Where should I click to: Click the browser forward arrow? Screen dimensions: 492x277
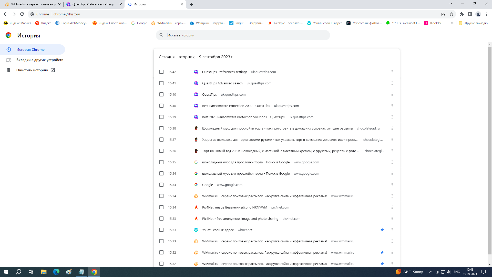(x=14, y=14)
